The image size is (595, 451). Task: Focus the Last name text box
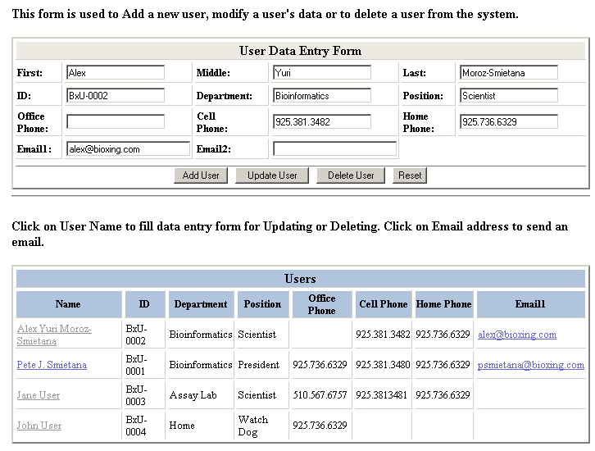(508, 73)
